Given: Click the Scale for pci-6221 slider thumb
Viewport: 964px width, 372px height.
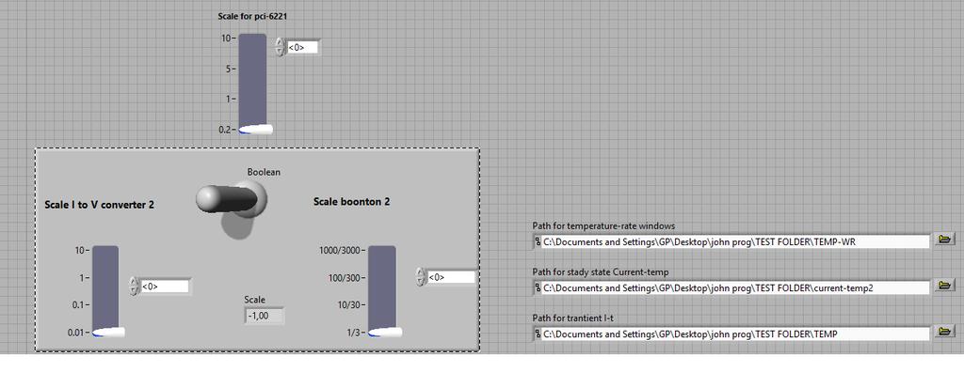Looking at the screenshot, I should 256,129.
